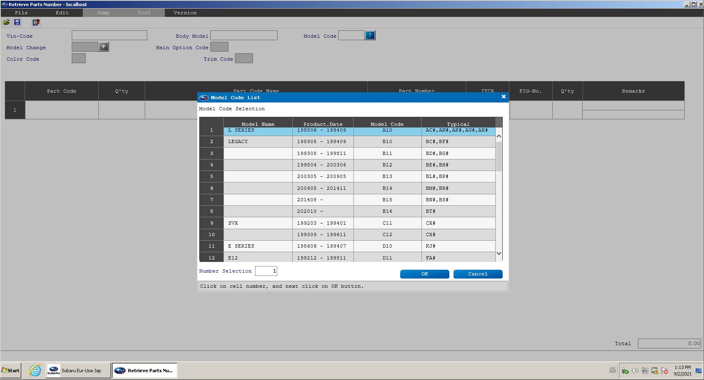Click the SVX model name cell
Screen dimensions: 704x380
(258, 223)
